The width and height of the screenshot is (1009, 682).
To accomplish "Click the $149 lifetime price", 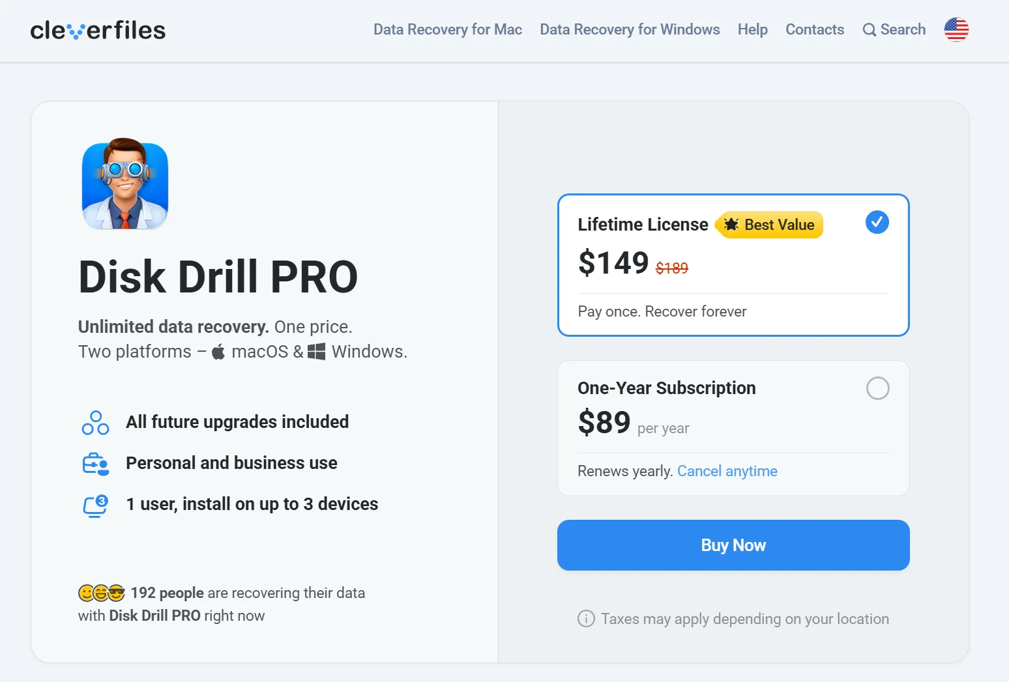I will [x=613, y=263].
